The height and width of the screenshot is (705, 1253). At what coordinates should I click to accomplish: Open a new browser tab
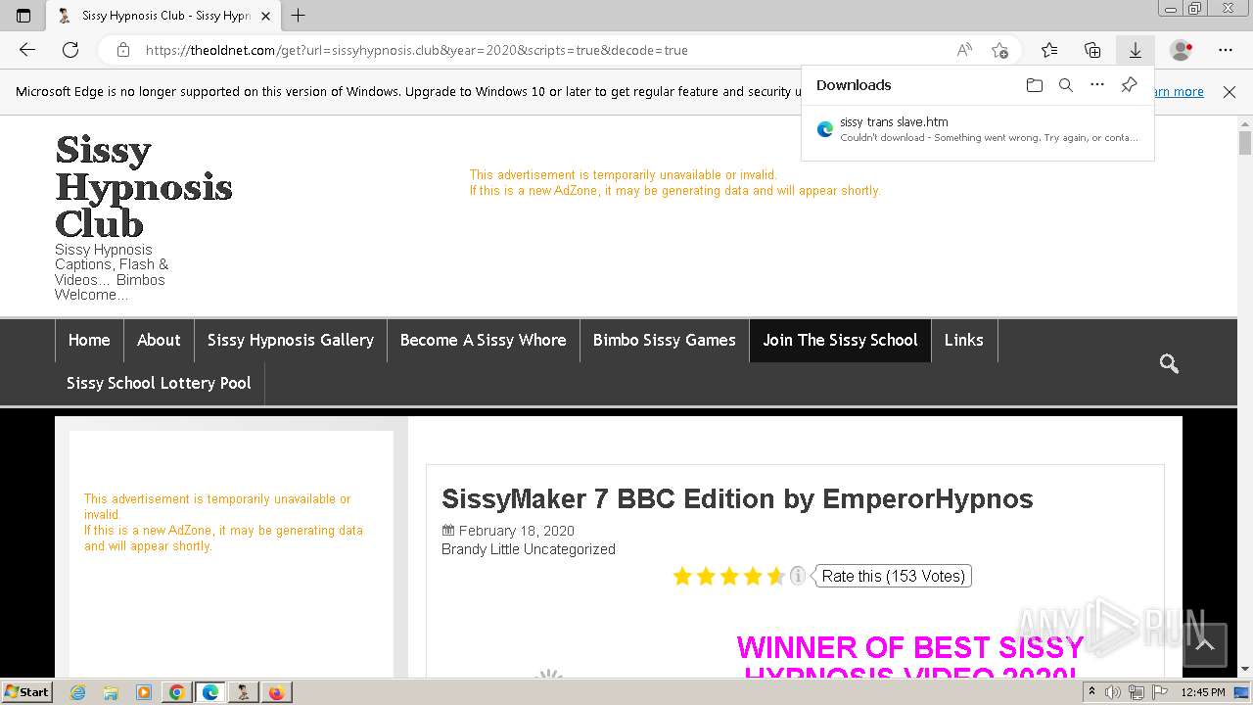click(299, 16)
